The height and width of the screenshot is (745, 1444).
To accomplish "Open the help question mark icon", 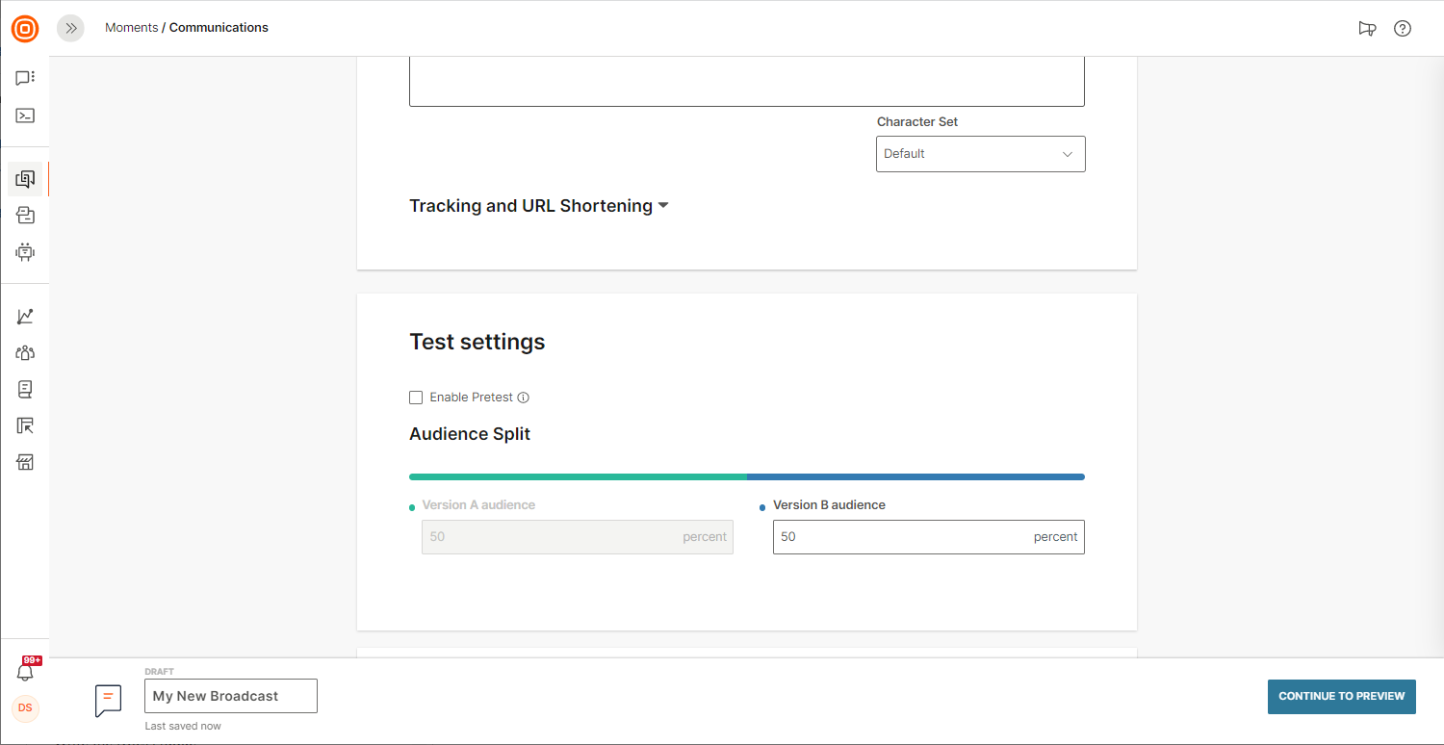I will [x=1403, y=29].
